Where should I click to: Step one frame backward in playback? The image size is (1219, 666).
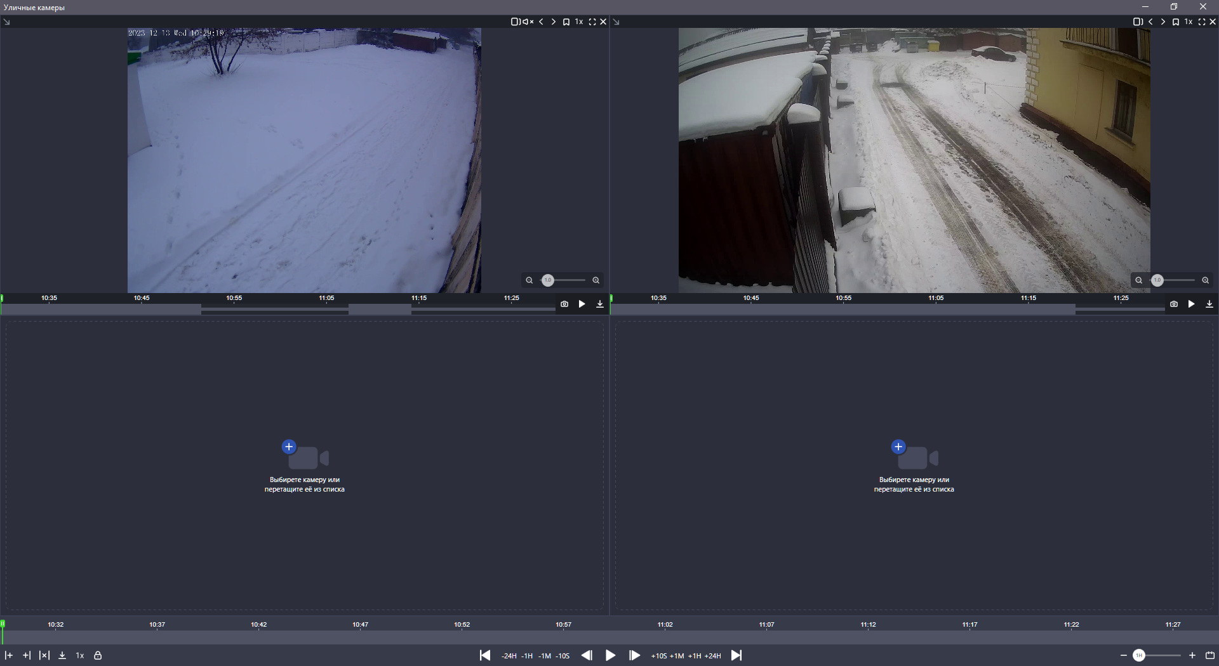pyautogui.click(x=587, y=655)
